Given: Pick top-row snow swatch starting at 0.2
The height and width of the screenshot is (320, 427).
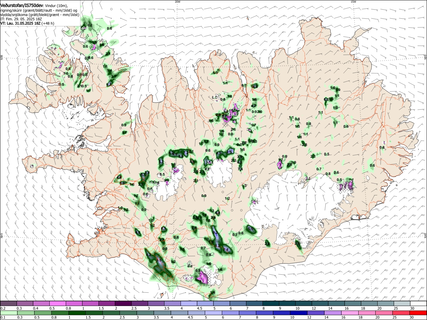Looking at the screenshot, I should (8, 304).
